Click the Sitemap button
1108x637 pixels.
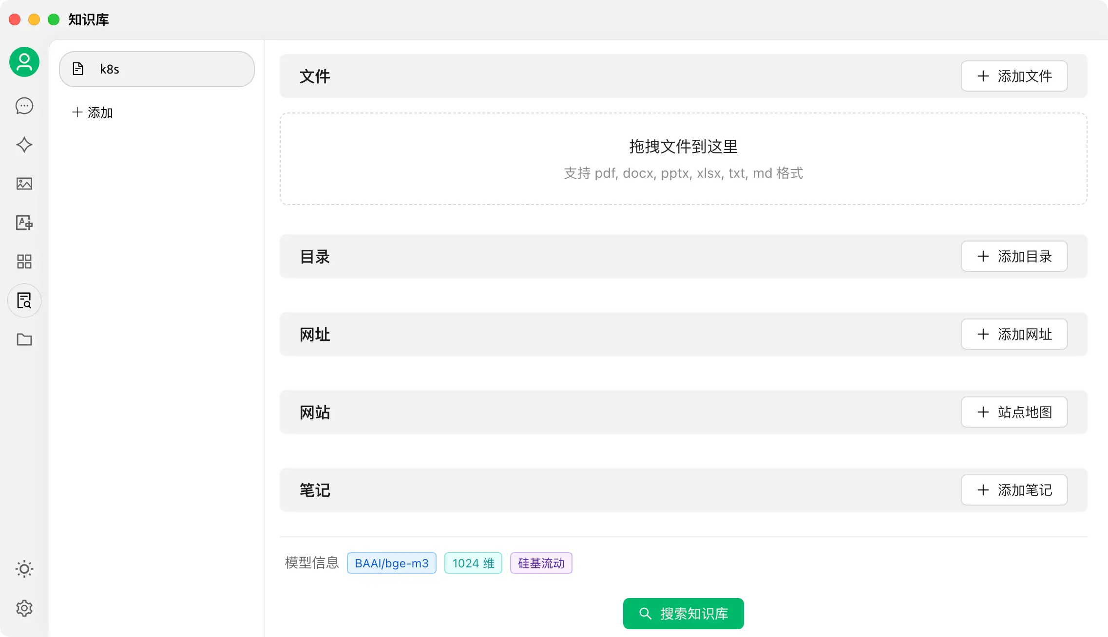1014,412
